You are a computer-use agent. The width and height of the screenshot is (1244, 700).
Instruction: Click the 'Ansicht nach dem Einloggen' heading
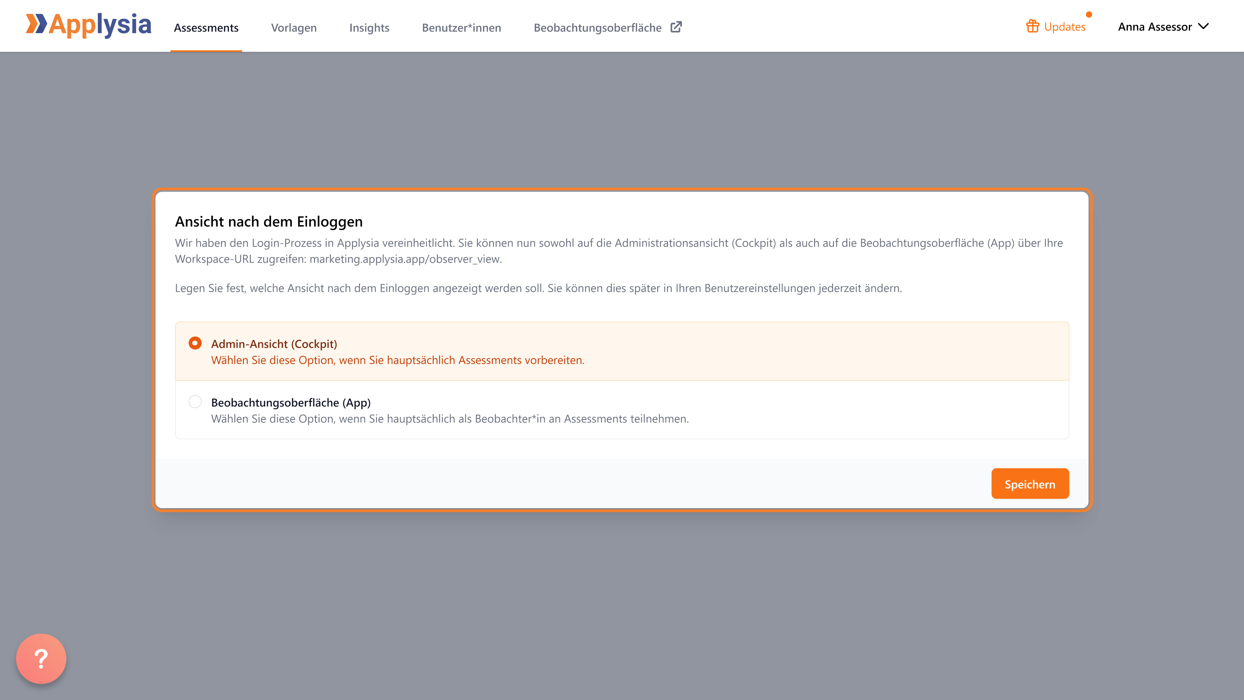[269, 221]
